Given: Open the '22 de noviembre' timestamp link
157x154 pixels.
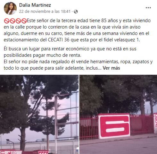Looking at the screenshot, I should click(x=45, y=12).
